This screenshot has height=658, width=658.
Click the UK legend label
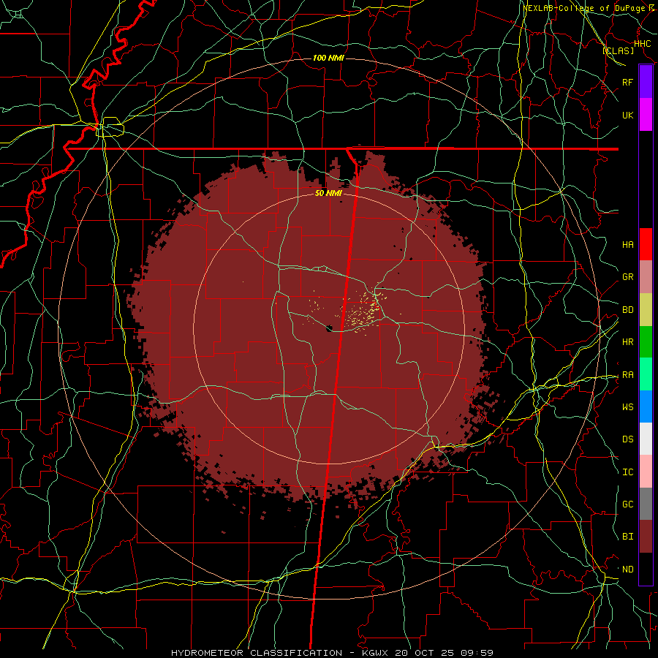point(627,115)
